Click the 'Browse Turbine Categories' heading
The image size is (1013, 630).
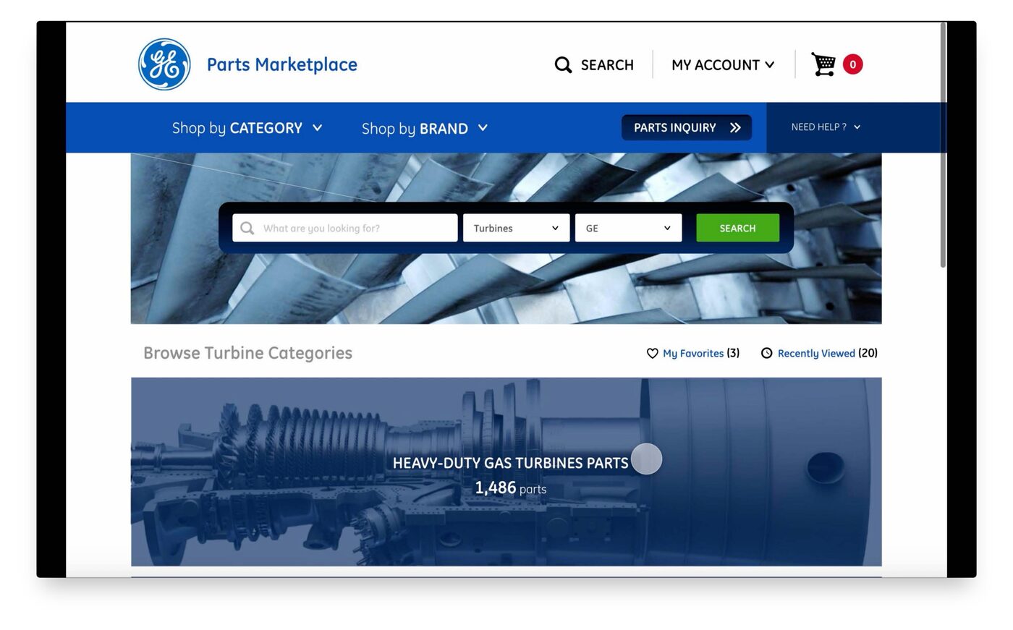pos(247,353)
